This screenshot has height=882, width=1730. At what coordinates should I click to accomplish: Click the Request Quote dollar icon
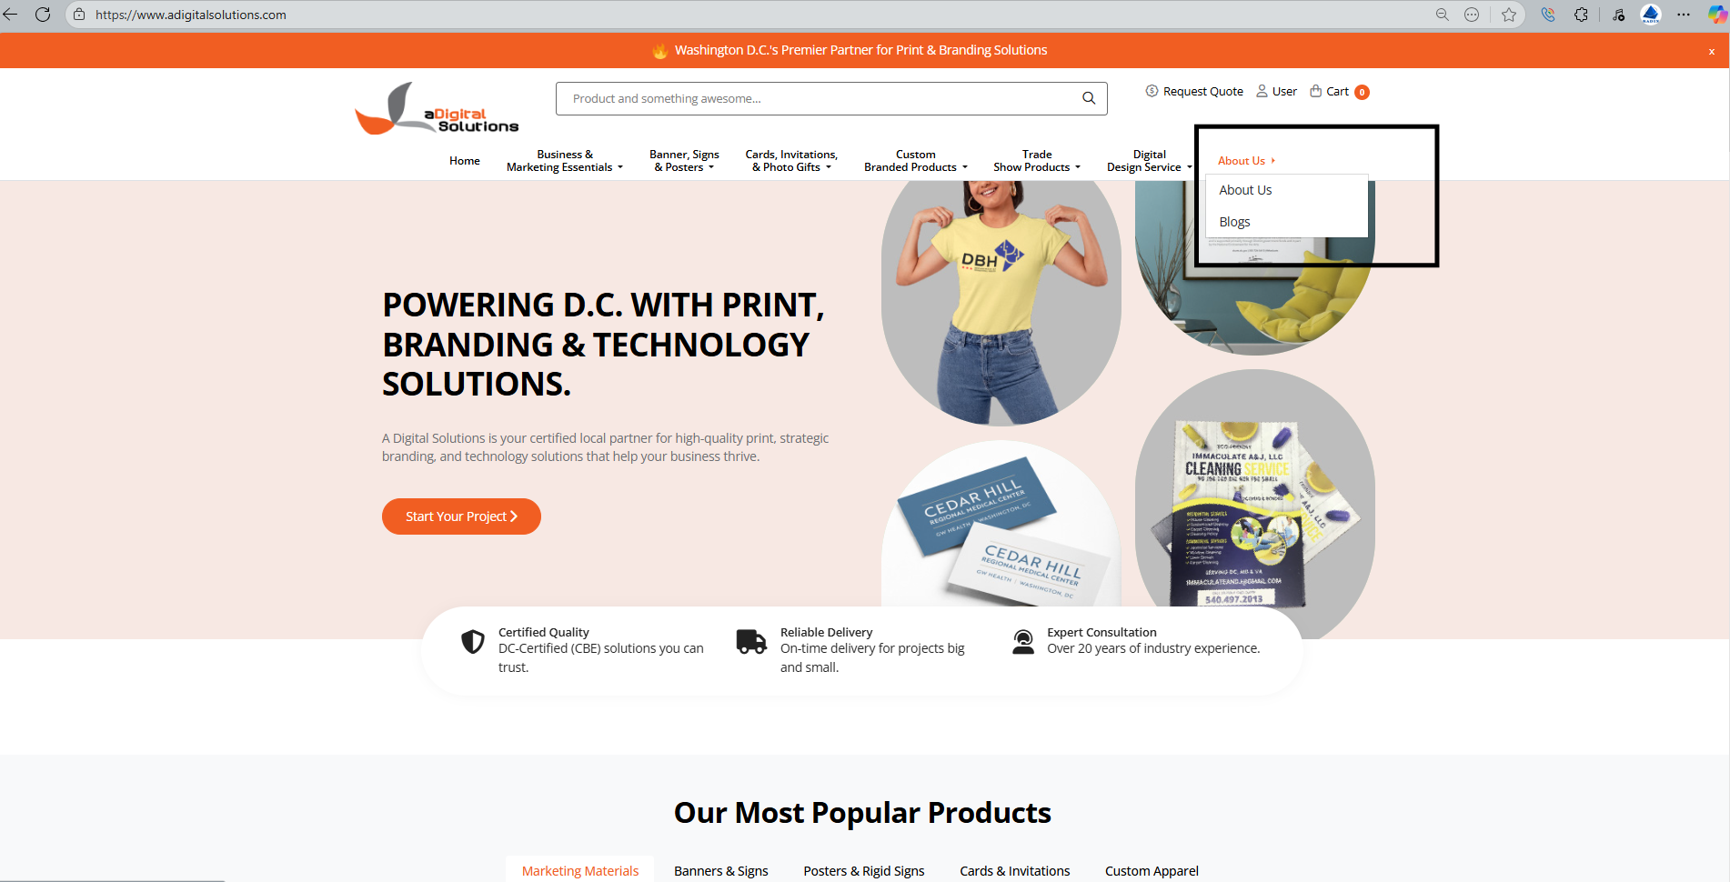tap(1152, 91)
